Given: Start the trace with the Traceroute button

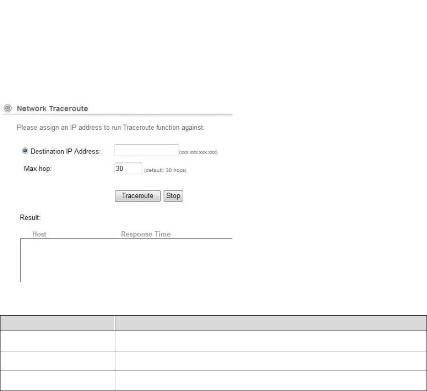Looking at the screenshot, I should (137, 196).
